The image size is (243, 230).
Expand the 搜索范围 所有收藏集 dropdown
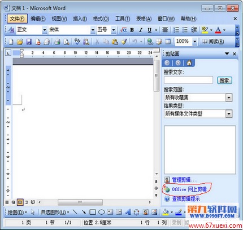click(229, 98)
